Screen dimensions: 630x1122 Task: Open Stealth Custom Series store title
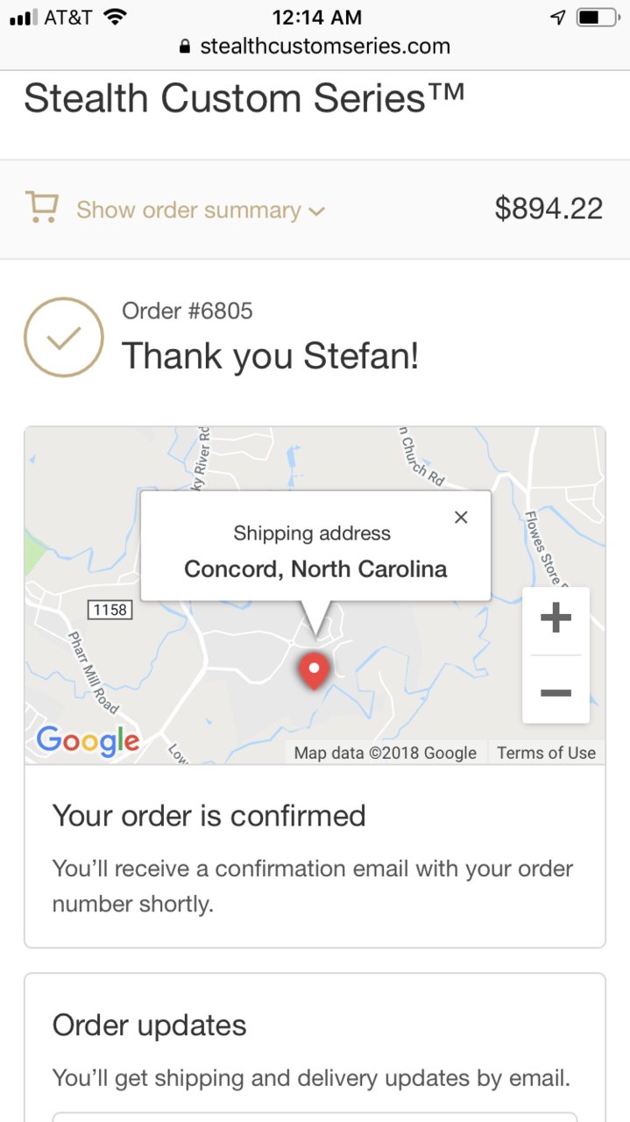pyautogui.click(x=244, y=97)
